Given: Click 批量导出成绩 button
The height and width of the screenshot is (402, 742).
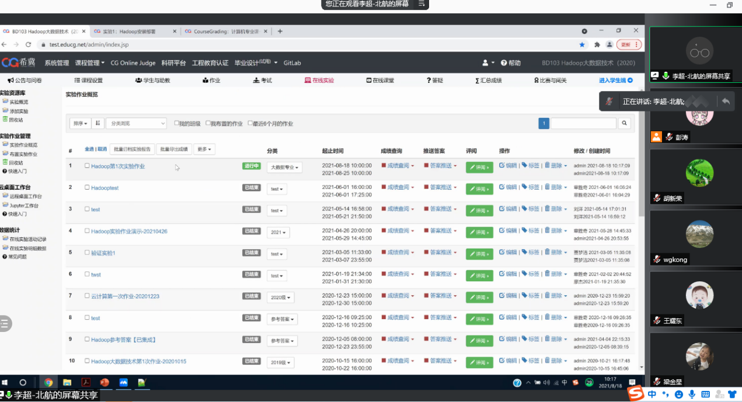Looking at the screenshot, I should point(174,149).
